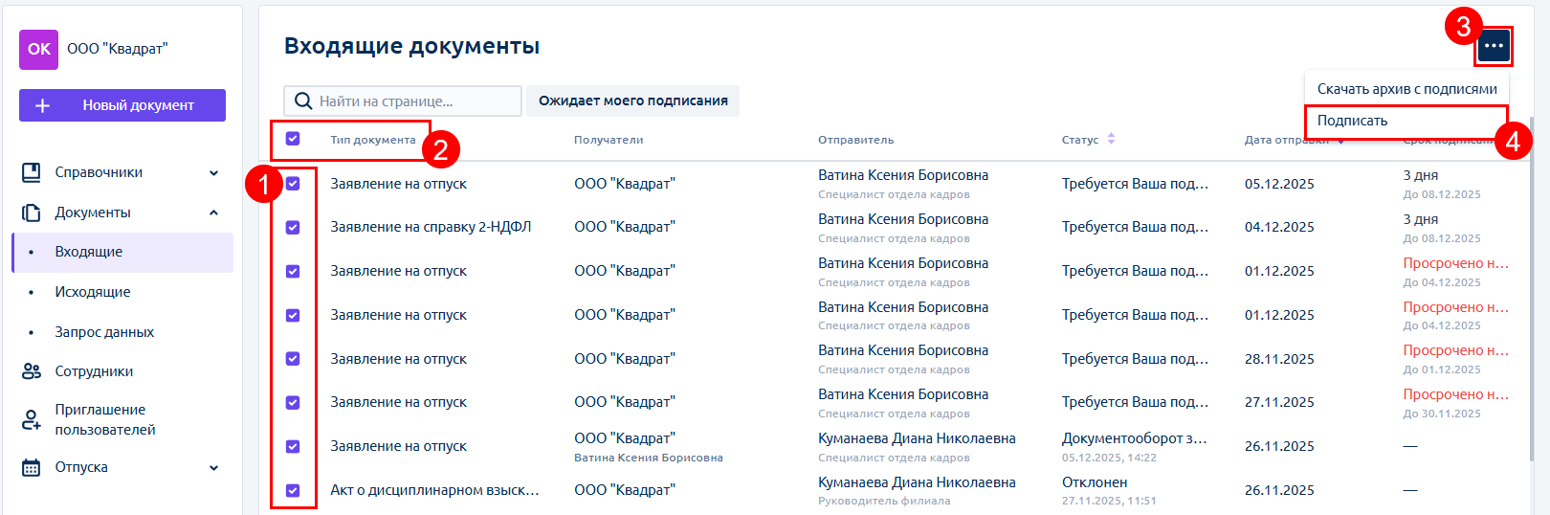This screenshot has height=515, width=1550.
Task: Expand the Справочники section chevron
Action: click(213, 173)
